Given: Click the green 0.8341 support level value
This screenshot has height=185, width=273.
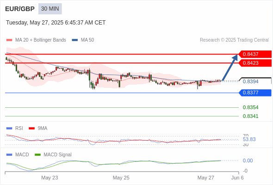Looking at the screenshot, I should click(250, 116).
